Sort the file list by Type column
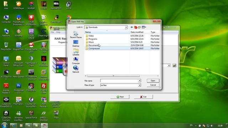Viewport: 228px width, 128px height. click(155, 32)
